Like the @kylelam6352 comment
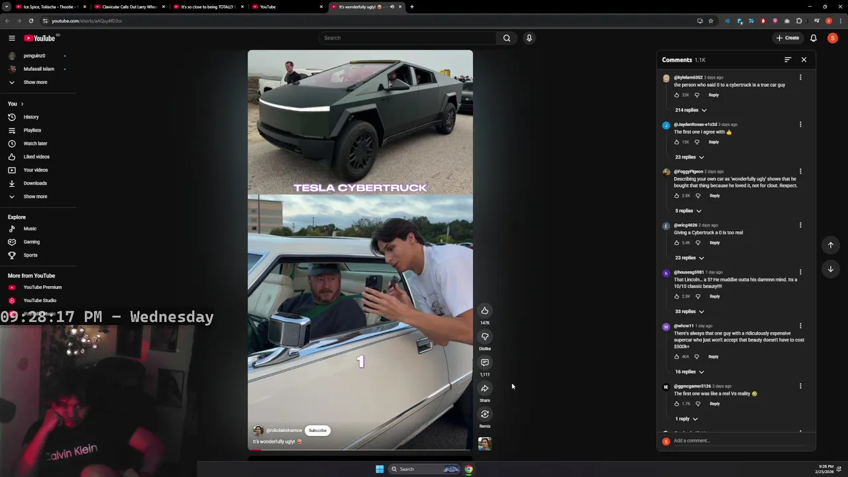848x477 pixels. pos(676,95)
